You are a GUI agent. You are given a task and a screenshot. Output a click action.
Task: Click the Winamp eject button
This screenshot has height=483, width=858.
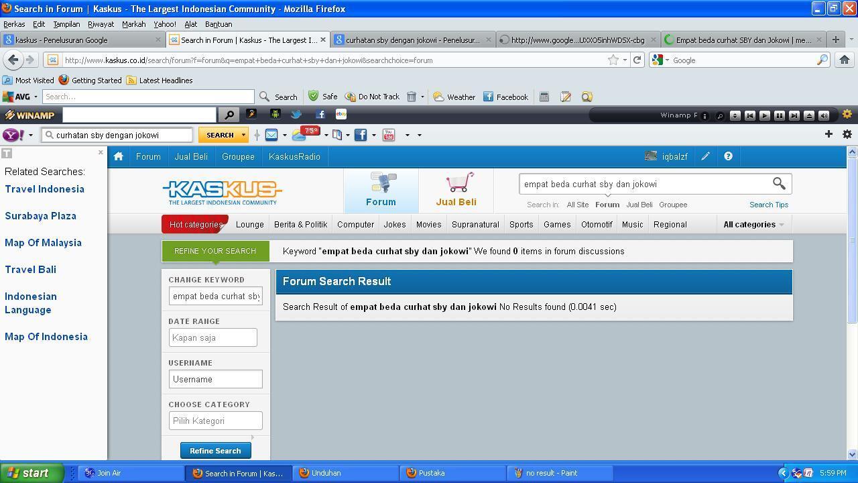tap(809, 115)
